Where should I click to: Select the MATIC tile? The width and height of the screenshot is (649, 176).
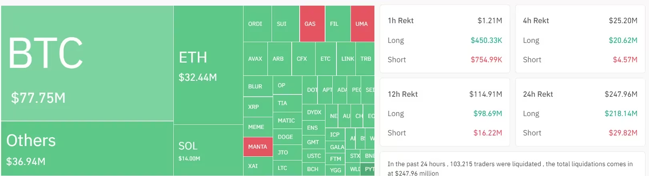click(287, 120)
